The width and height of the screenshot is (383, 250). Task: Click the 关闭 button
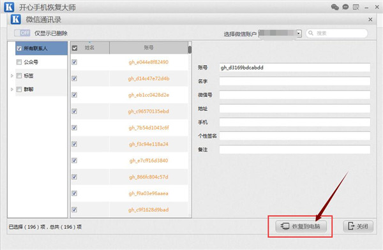[358, 226]
